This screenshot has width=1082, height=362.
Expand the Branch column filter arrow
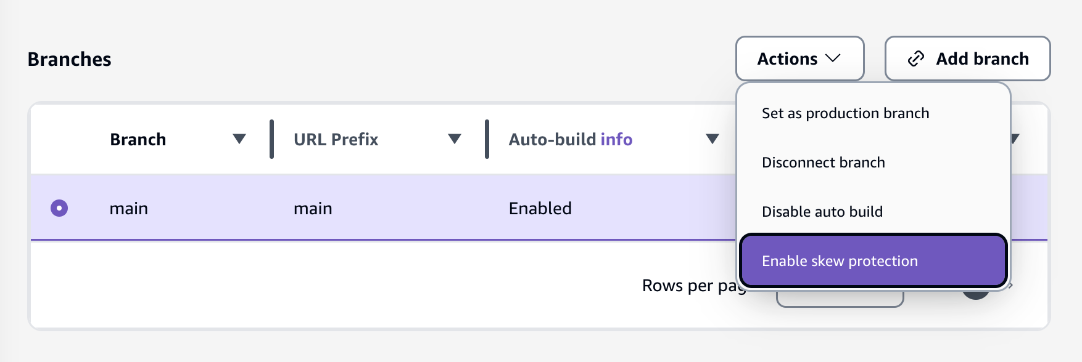239,140
